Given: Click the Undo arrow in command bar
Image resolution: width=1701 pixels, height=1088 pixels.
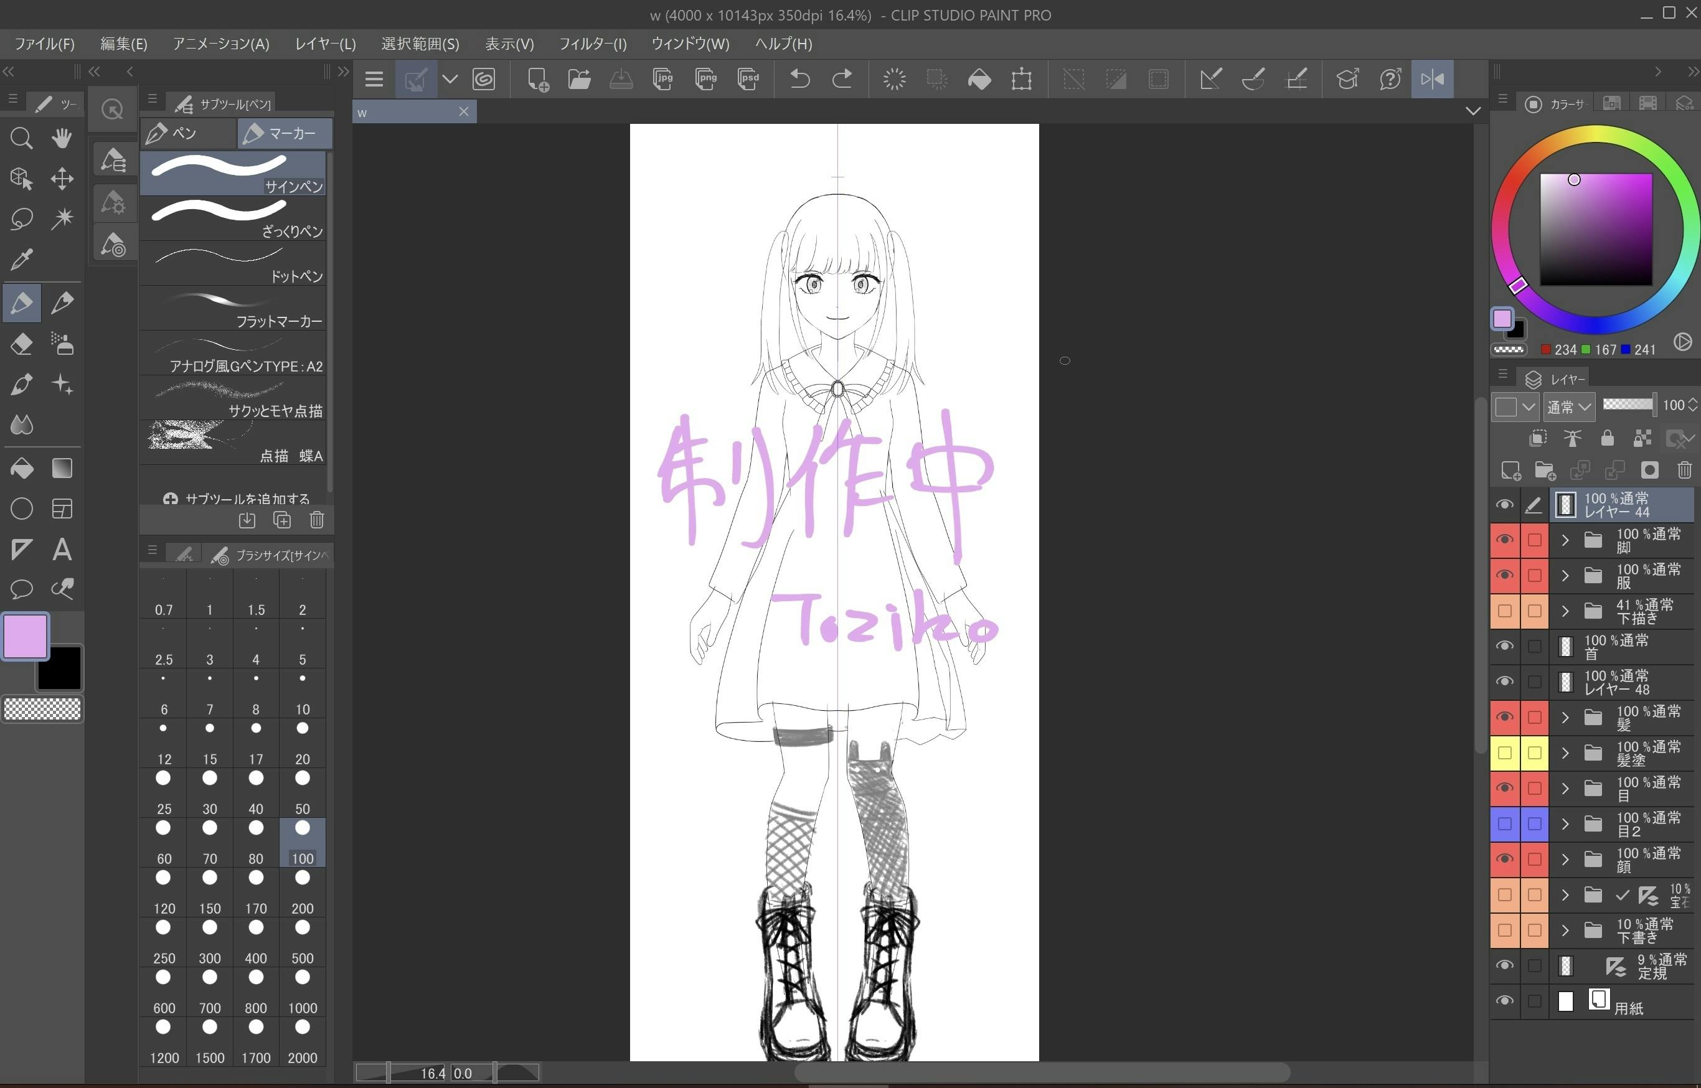Looking at the screenshot, I should (799, 79).
